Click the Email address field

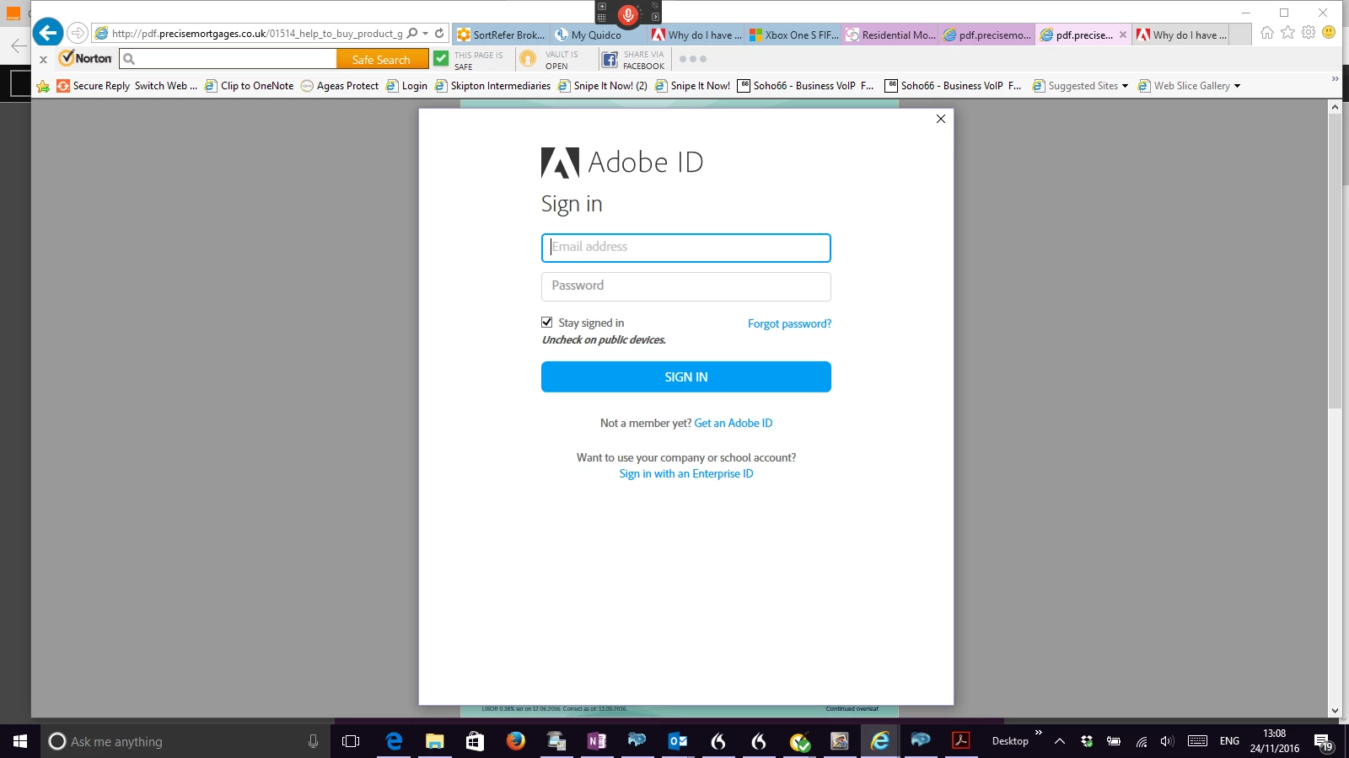pos(686,248)
